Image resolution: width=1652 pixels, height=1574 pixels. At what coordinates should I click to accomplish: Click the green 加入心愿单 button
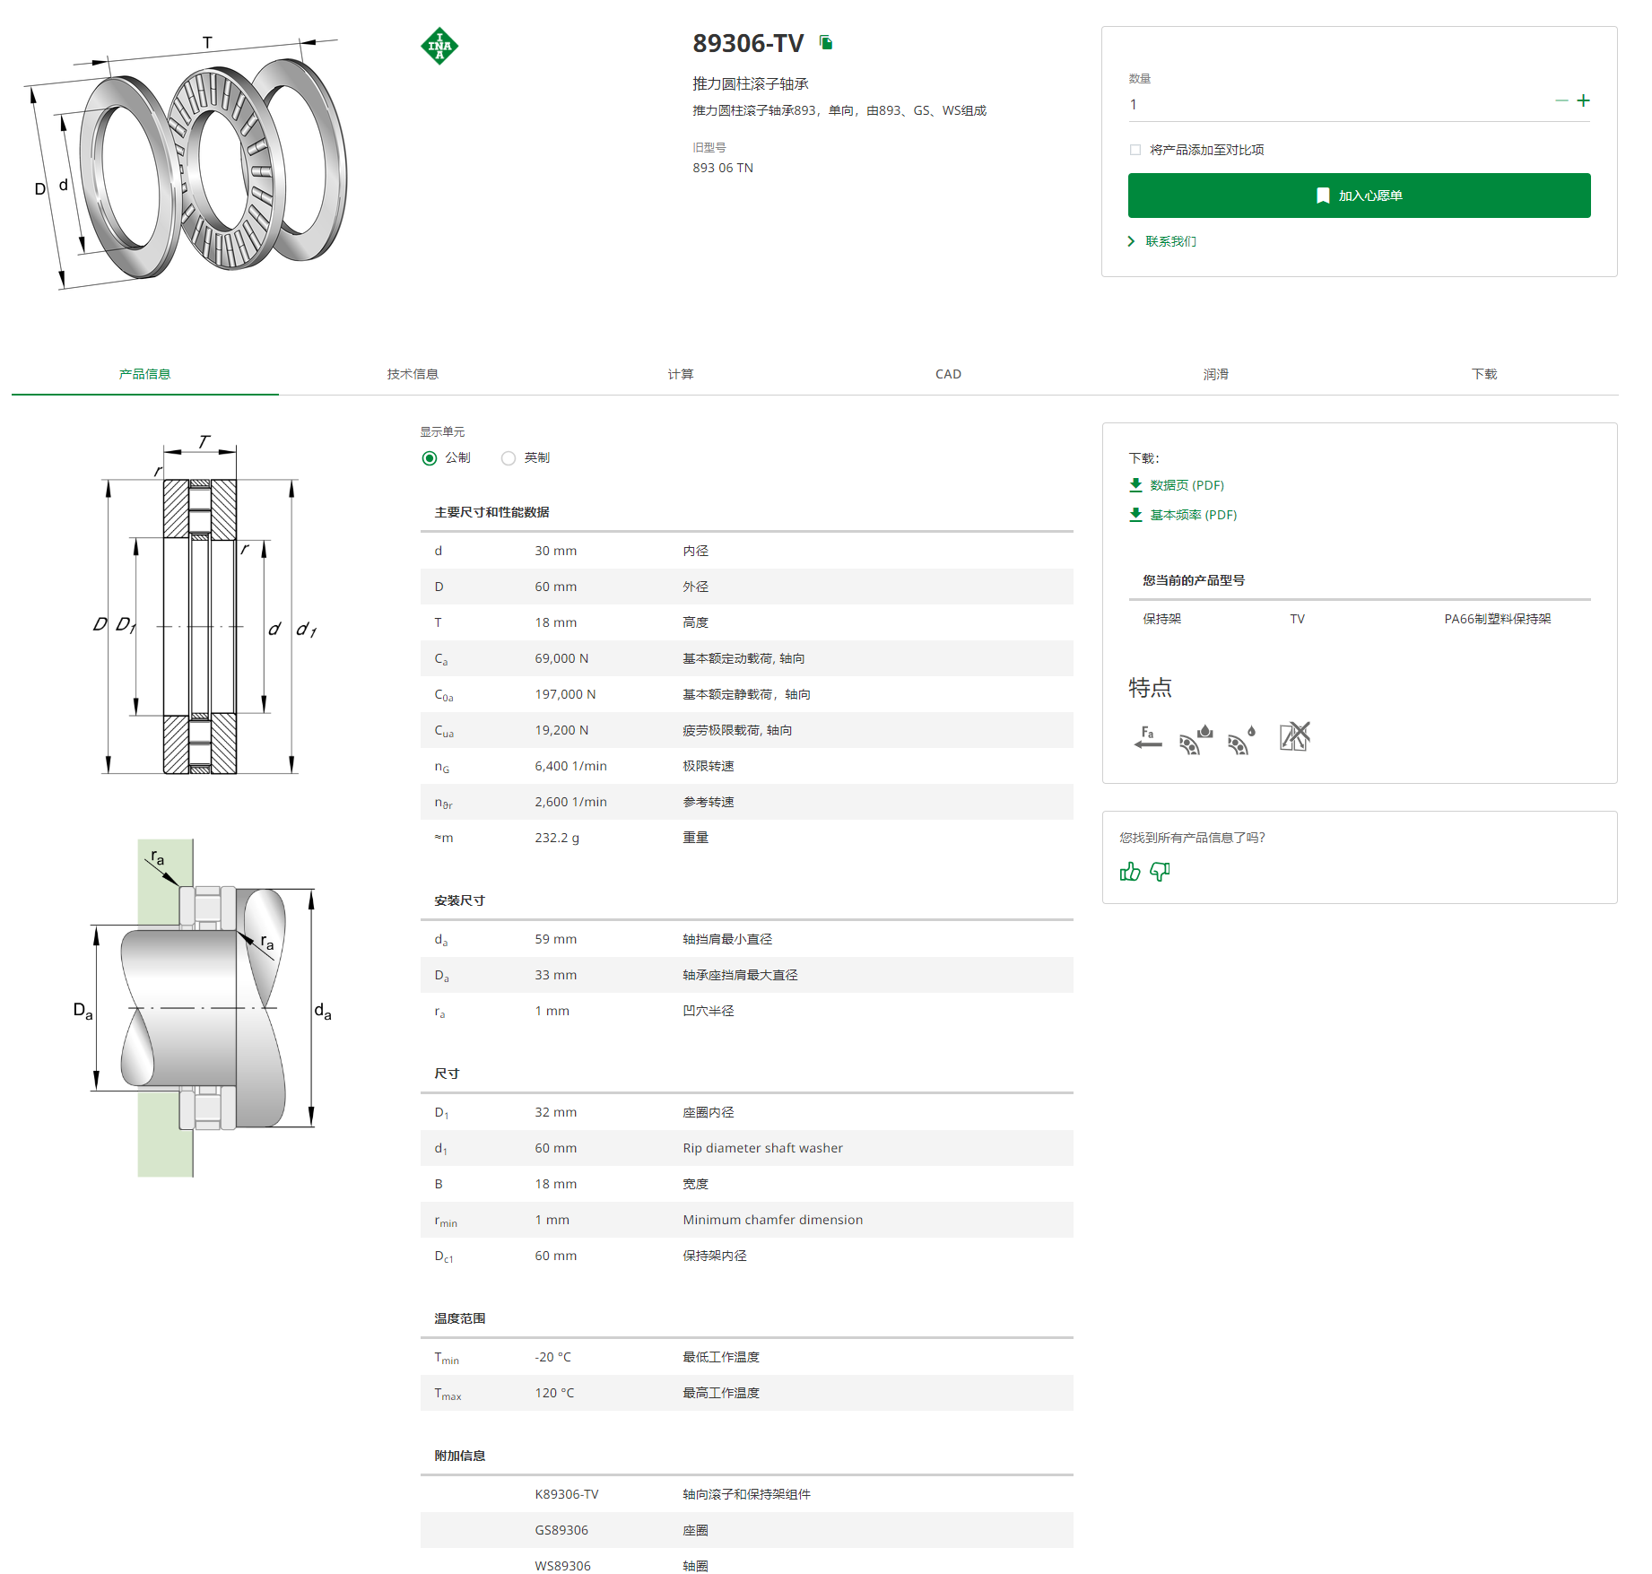(1359, 196)
